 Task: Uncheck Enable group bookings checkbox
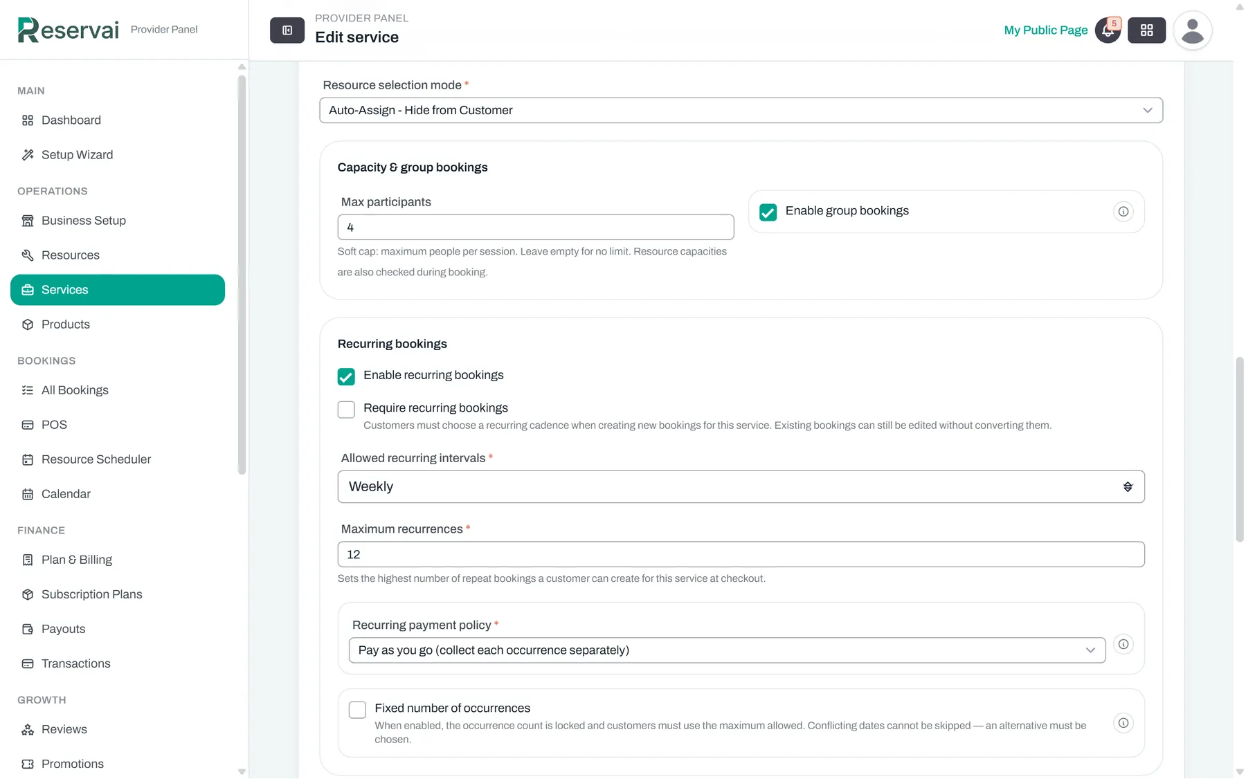(x=768, y=212)
